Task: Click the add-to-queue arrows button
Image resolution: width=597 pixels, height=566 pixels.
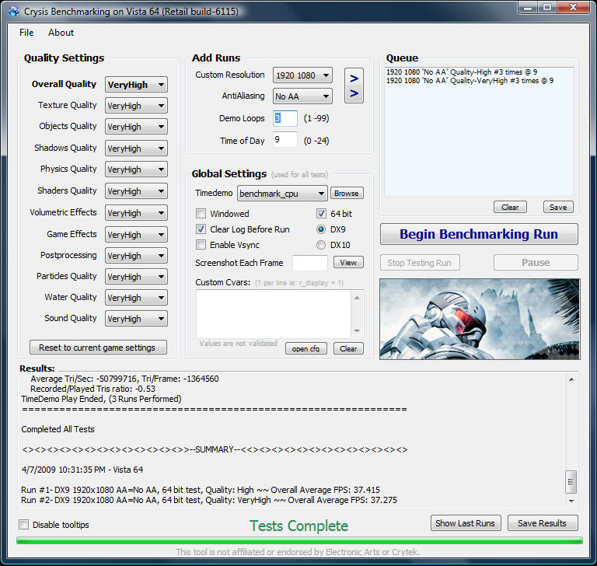Action: 354,86
